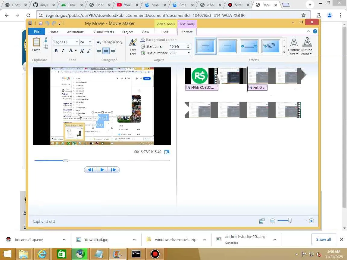Open the bdcamsetup.exe download
Image resolution: width=347 pixels, height=260 pixels.
(29, 240)
